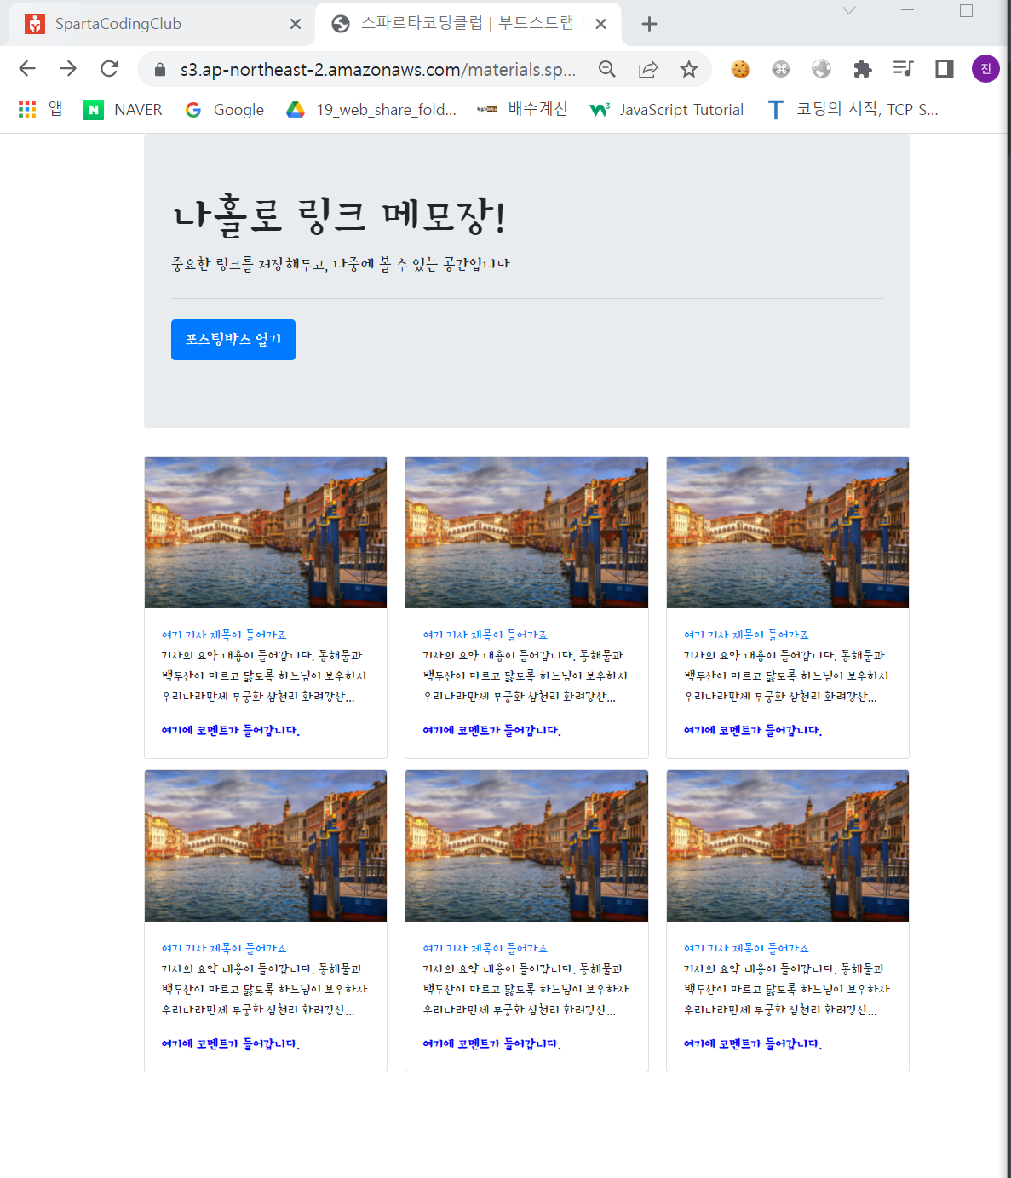Bookmark this page with the star icon
Image resolution: width=1011 pixels, height=1178 pixels.
click(x=689, y=69)
